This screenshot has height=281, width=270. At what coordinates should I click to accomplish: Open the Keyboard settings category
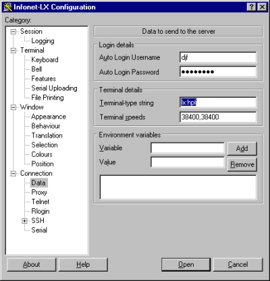pyautogui.click(x=45, y=60)
